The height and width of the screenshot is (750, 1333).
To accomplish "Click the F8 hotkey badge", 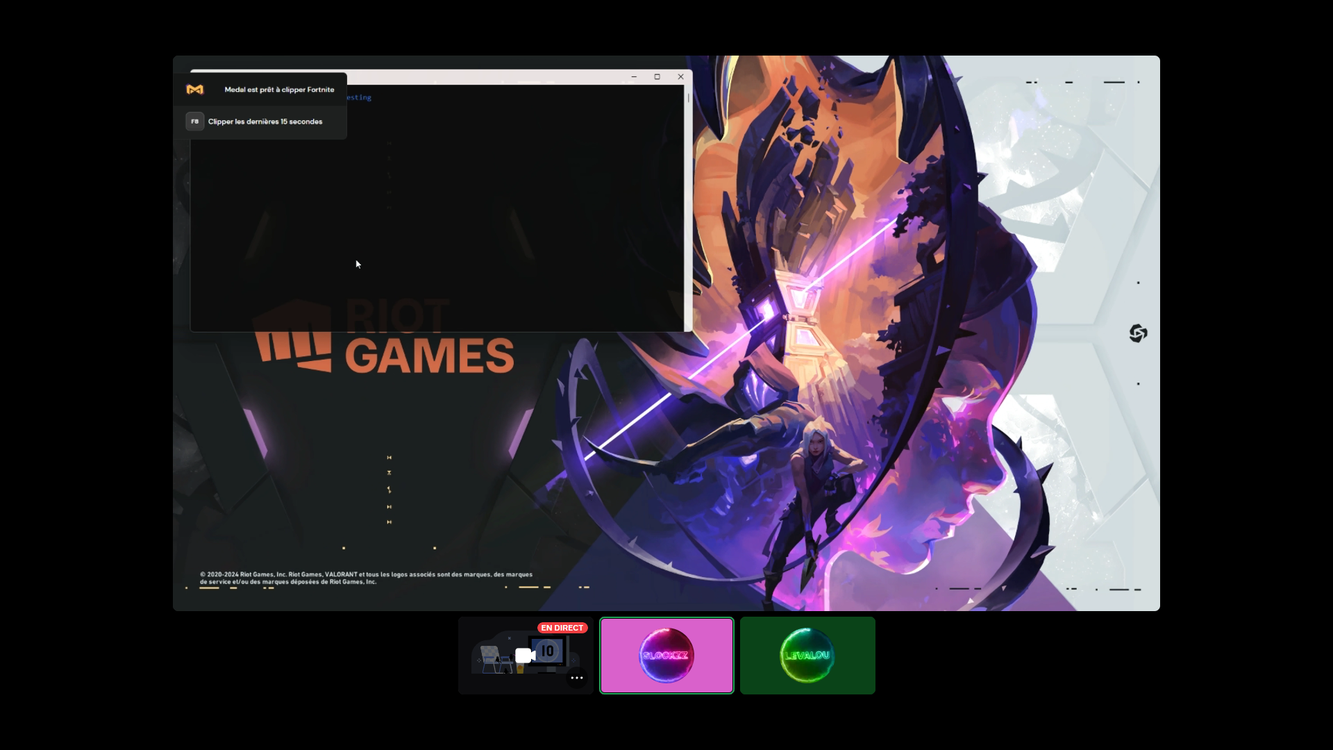I will (195, 122).
